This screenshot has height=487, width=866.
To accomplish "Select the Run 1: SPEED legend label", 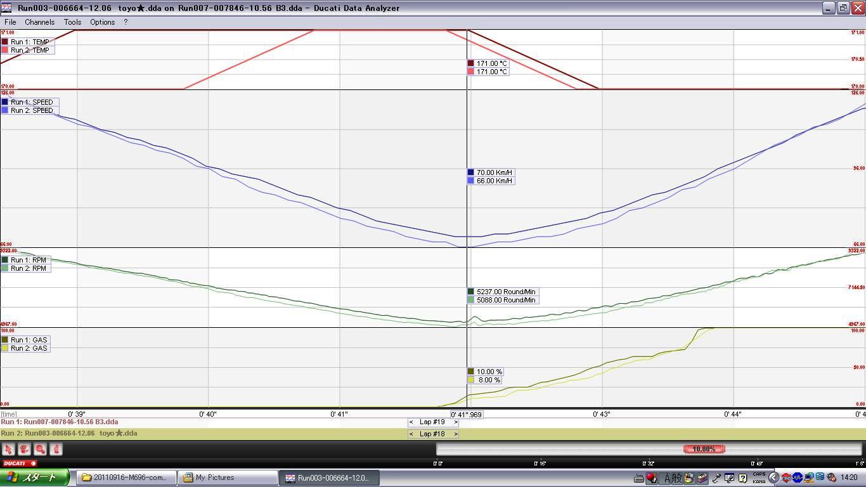I will click(x=32, y=102).
